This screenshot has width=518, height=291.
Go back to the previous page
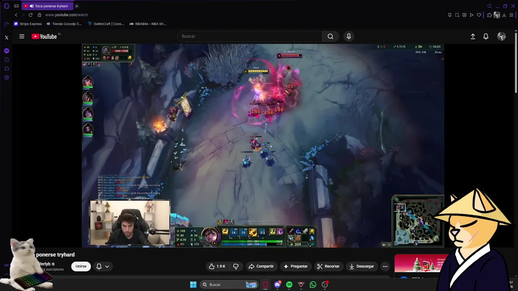(x=16, y=15)
